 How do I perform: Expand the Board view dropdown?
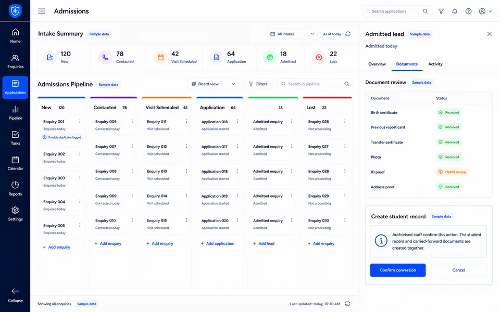point(214,84)
